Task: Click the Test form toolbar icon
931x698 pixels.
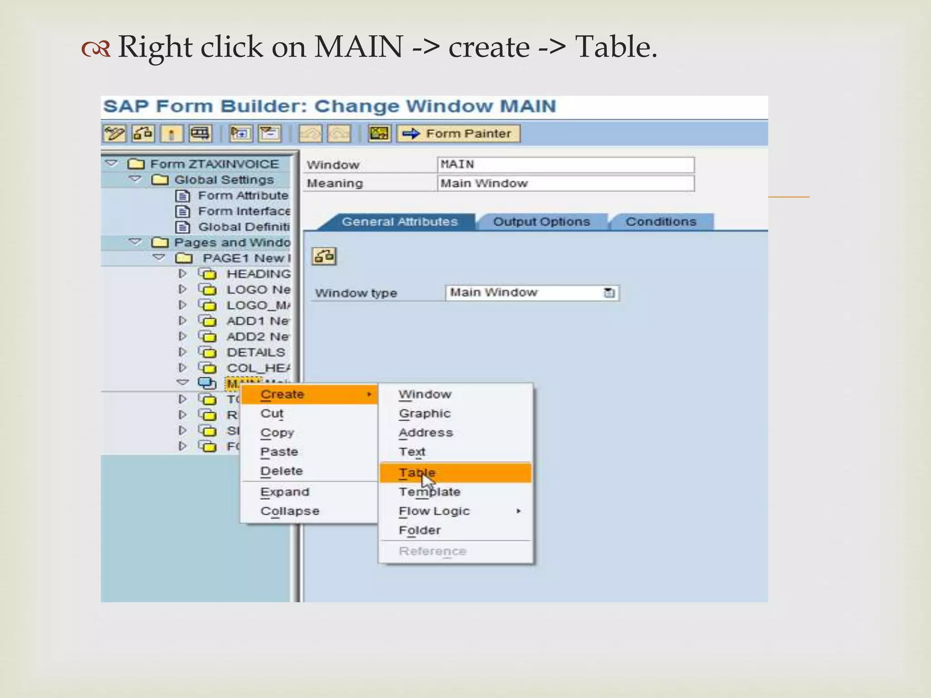Action: click(x=200, y=134)
